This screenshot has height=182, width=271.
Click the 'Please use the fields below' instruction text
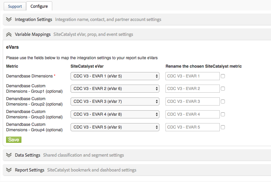click(x=82, y=58)
